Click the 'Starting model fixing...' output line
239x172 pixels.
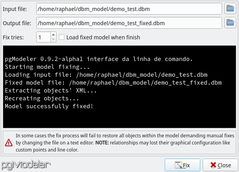pos(47,67)
